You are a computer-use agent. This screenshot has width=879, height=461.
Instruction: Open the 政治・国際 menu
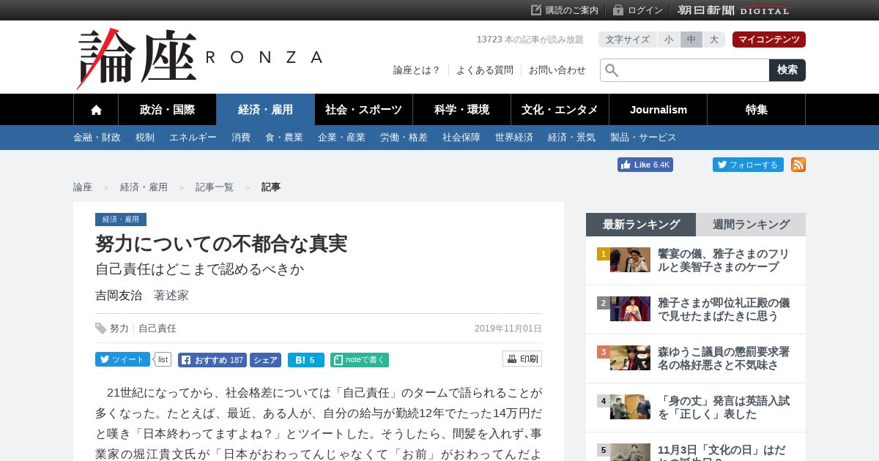pyautogui.click(x=167, y=110)
